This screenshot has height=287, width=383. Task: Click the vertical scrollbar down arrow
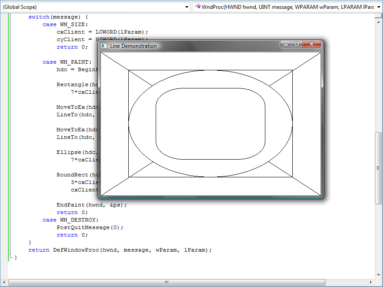tap(379, 275)
